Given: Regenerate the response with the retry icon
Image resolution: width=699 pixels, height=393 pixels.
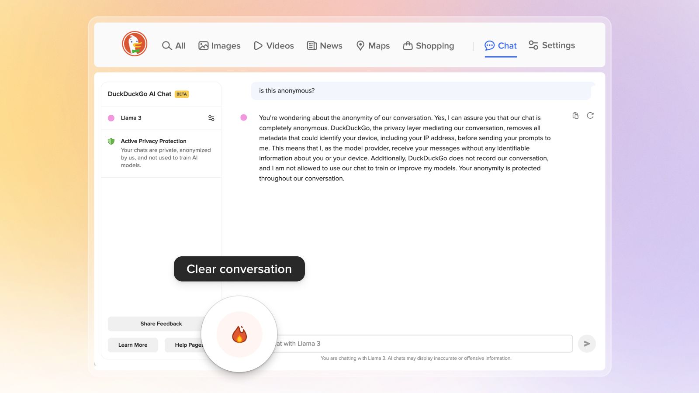Looking at the screenshot, I should (591, 115).
